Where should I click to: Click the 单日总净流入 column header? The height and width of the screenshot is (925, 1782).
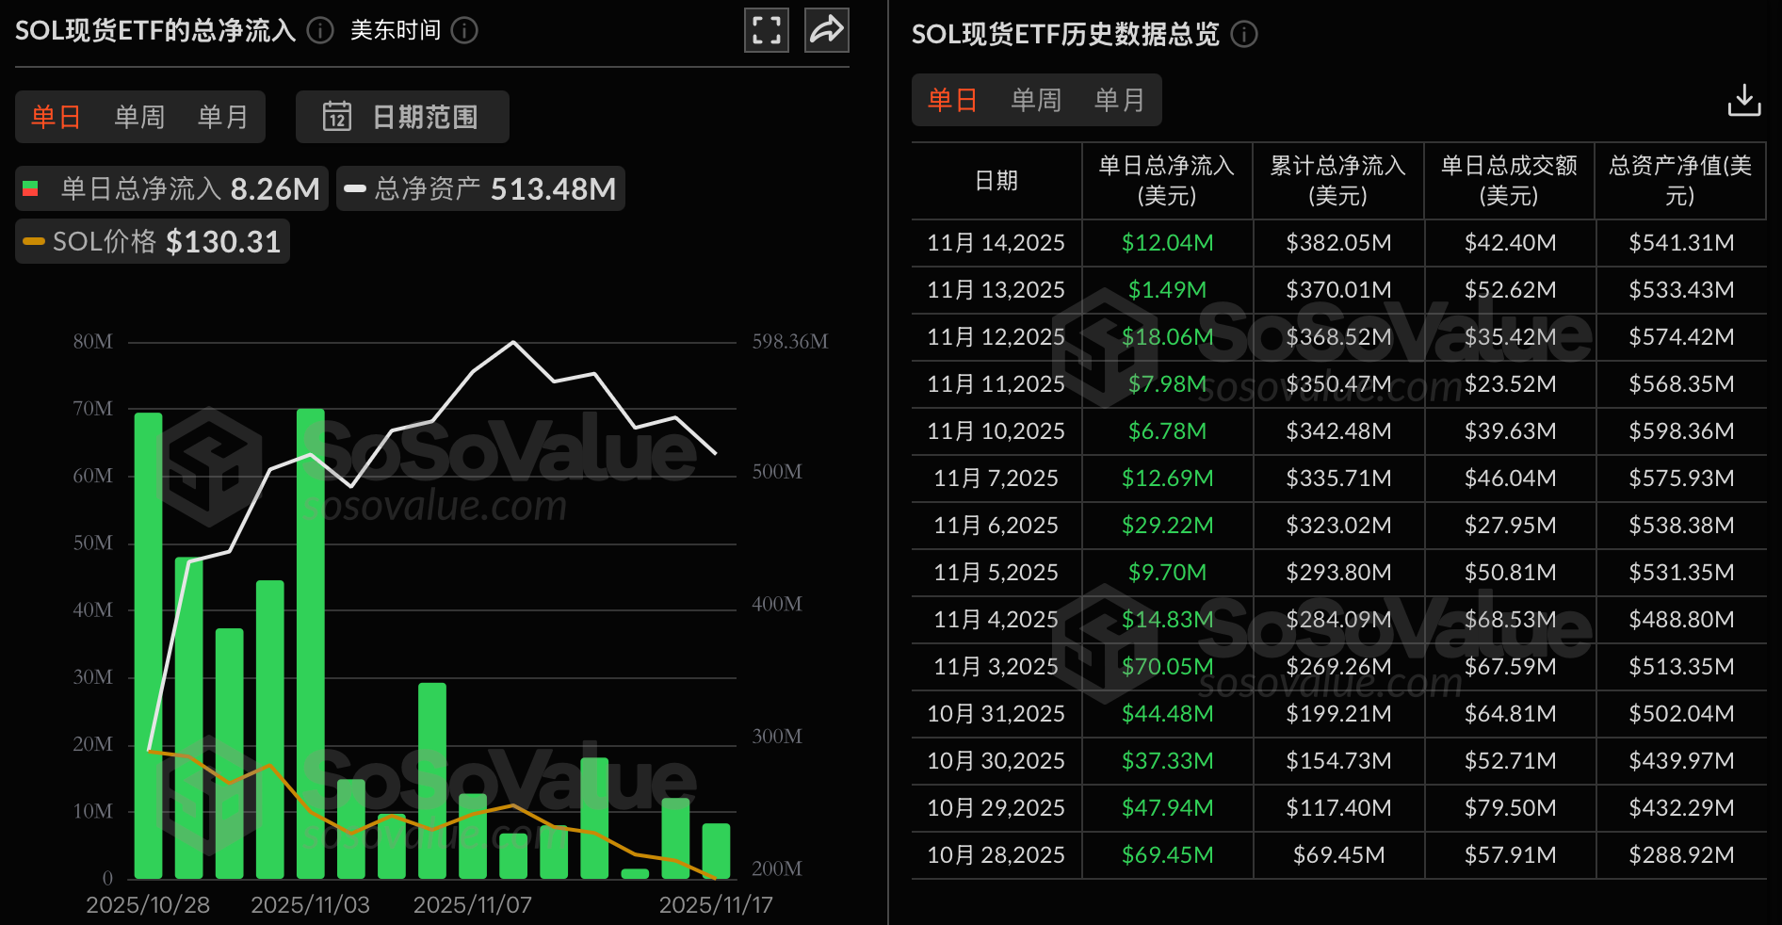(x=1166, y=181)
